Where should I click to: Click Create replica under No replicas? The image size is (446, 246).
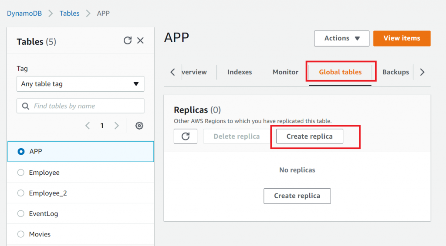(297, 196)
